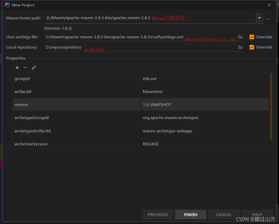Viewport: 279px width, 224px height.
Task: Add a new Maven property
Action: pos(17,68)
